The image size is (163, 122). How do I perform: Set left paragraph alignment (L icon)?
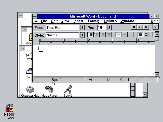[x=90, y=35]
